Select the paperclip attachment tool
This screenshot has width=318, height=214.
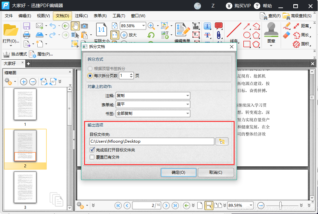(x=219, y=35)
